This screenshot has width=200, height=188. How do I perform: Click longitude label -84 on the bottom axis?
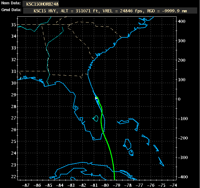point(60,185)
